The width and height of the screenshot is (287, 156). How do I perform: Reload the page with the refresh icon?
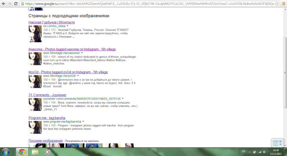[16, 3]
